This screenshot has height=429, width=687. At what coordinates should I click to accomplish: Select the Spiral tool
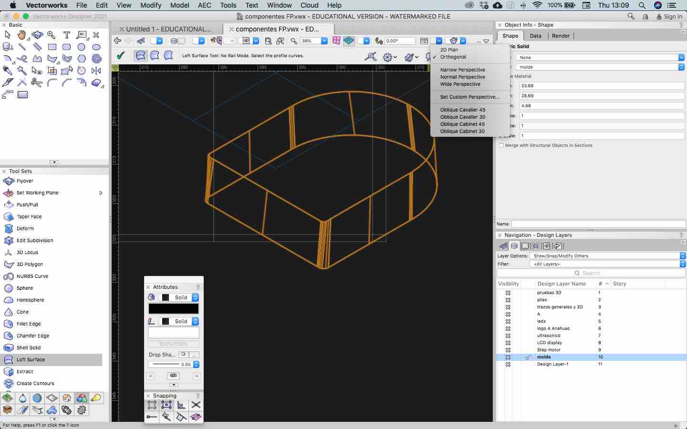pyautogui.click(x=96, y=59)
